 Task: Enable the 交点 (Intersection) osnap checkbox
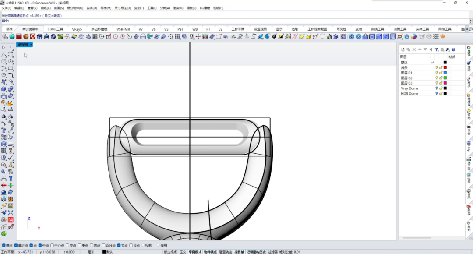tap(67, 245)
